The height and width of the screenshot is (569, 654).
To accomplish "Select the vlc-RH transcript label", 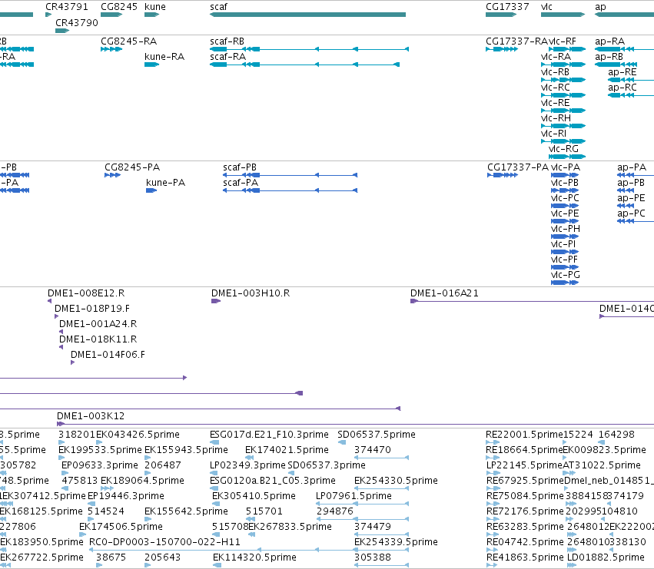I will tap(556, 118).
